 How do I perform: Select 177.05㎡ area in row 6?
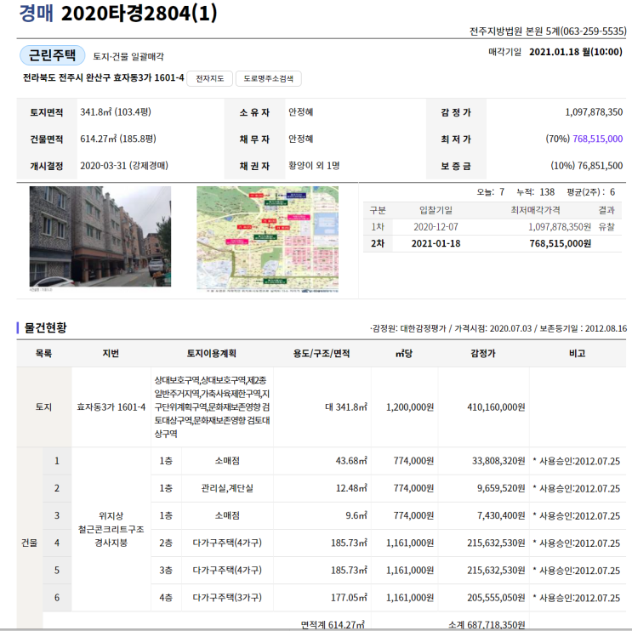349,597
